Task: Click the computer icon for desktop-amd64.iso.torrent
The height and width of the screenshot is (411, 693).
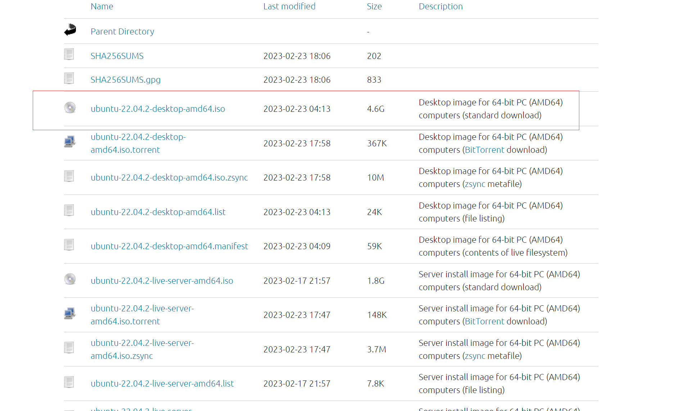Action: (70, 142)
